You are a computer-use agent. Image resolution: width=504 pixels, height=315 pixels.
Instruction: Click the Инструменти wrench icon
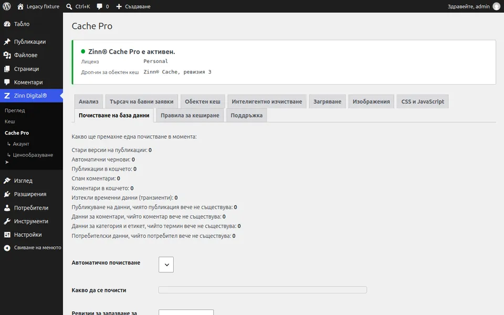7,222
